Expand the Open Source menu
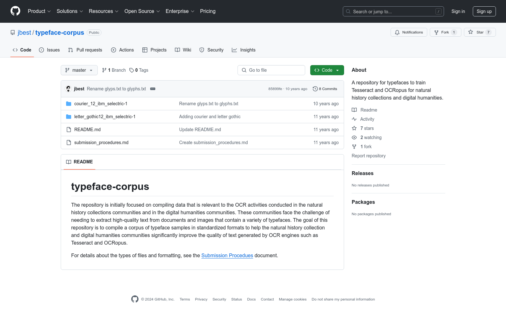The height and width of the screenshot is (316, 506). tap(142, 11)
